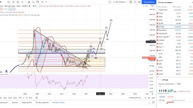193x108 pixels.
Task: Select the 1мес range button
Action: point(5,98)
